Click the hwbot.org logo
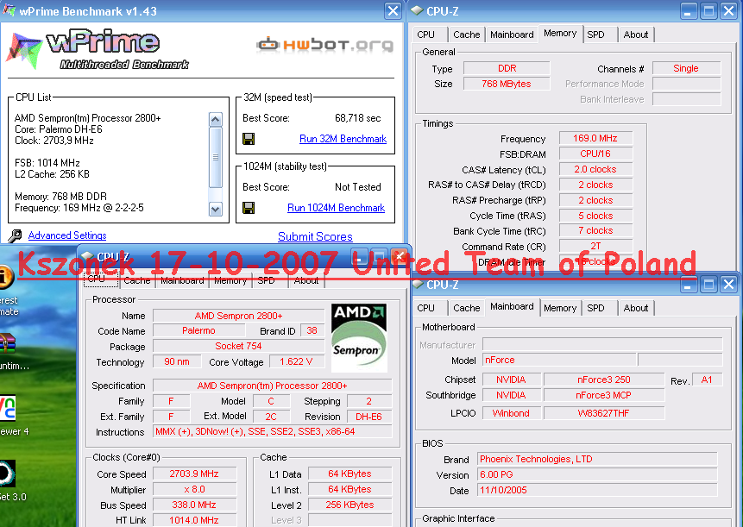Image resolution: width=743 pixels, height=527 pixels. click(324, 45)
